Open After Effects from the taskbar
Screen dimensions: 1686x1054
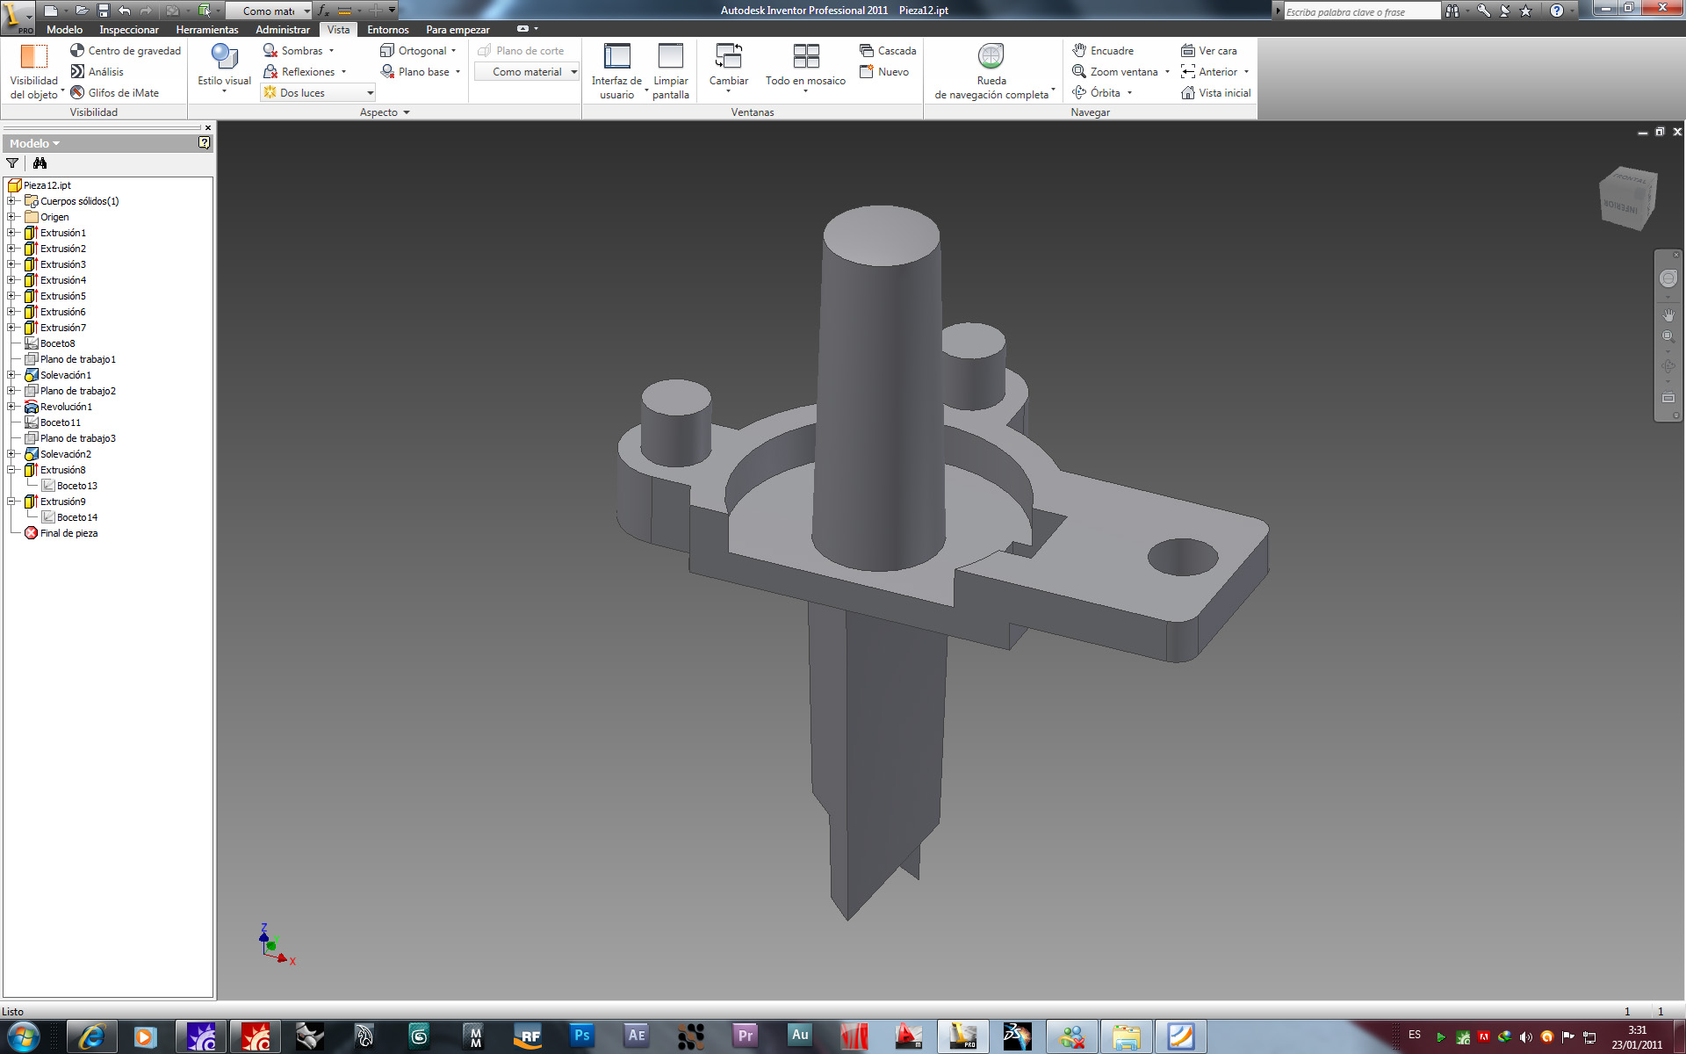point(636,1036)
